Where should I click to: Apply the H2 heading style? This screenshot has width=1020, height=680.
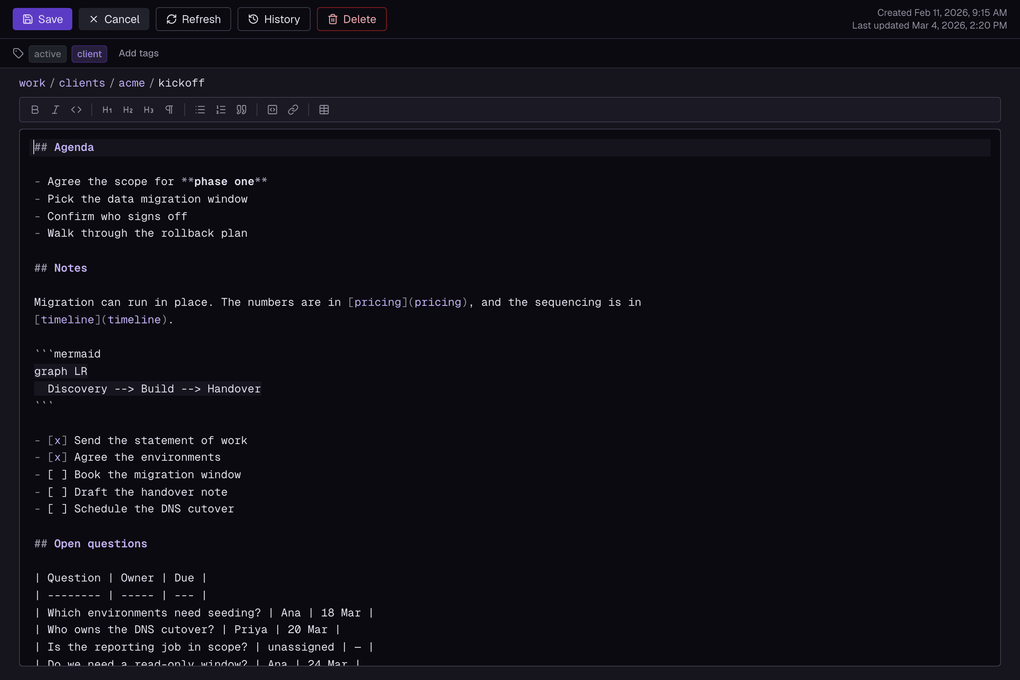[128, 110]
